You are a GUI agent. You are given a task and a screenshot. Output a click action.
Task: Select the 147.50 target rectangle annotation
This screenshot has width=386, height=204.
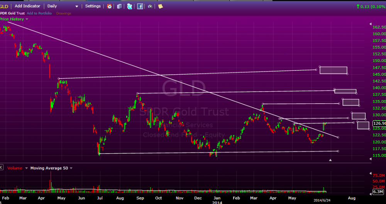(x=334, y=70)
